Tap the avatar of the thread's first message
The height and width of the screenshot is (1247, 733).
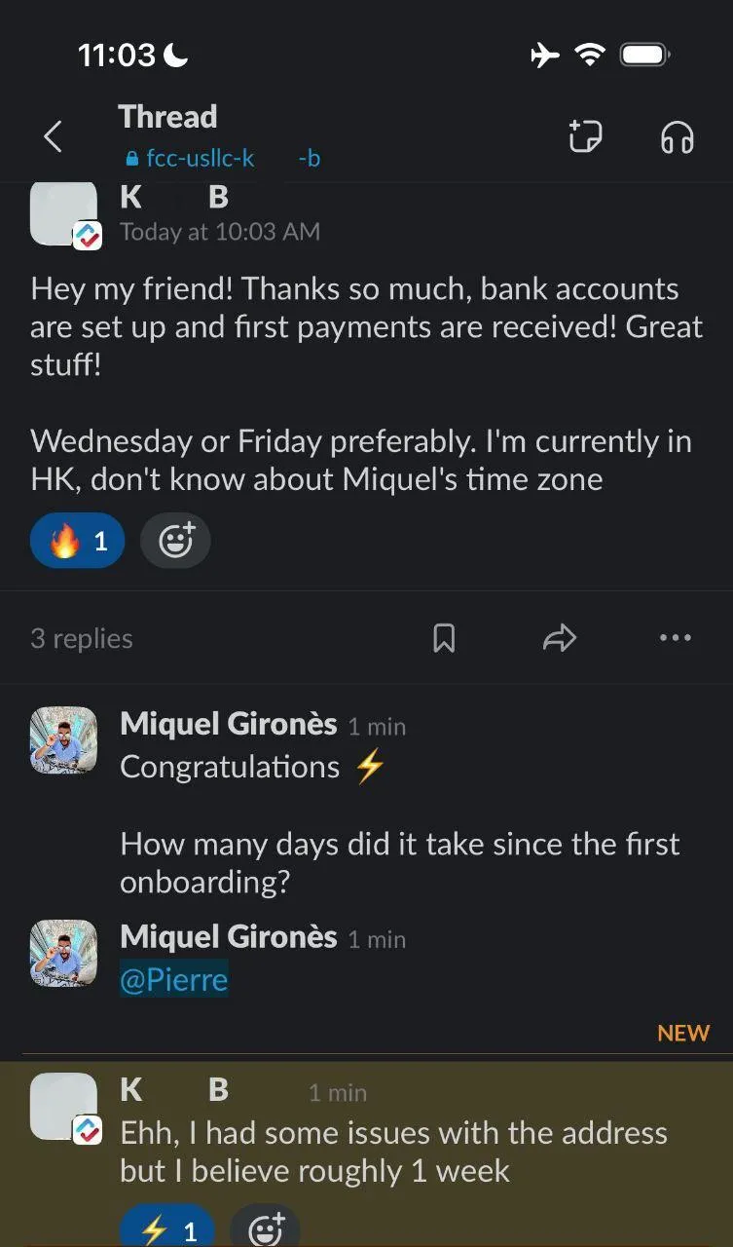(x=64, y=213)
